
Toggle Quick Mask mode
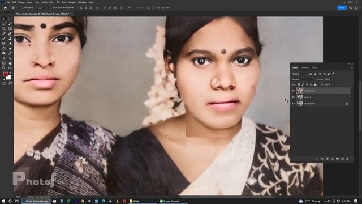(x=4, y=83)
